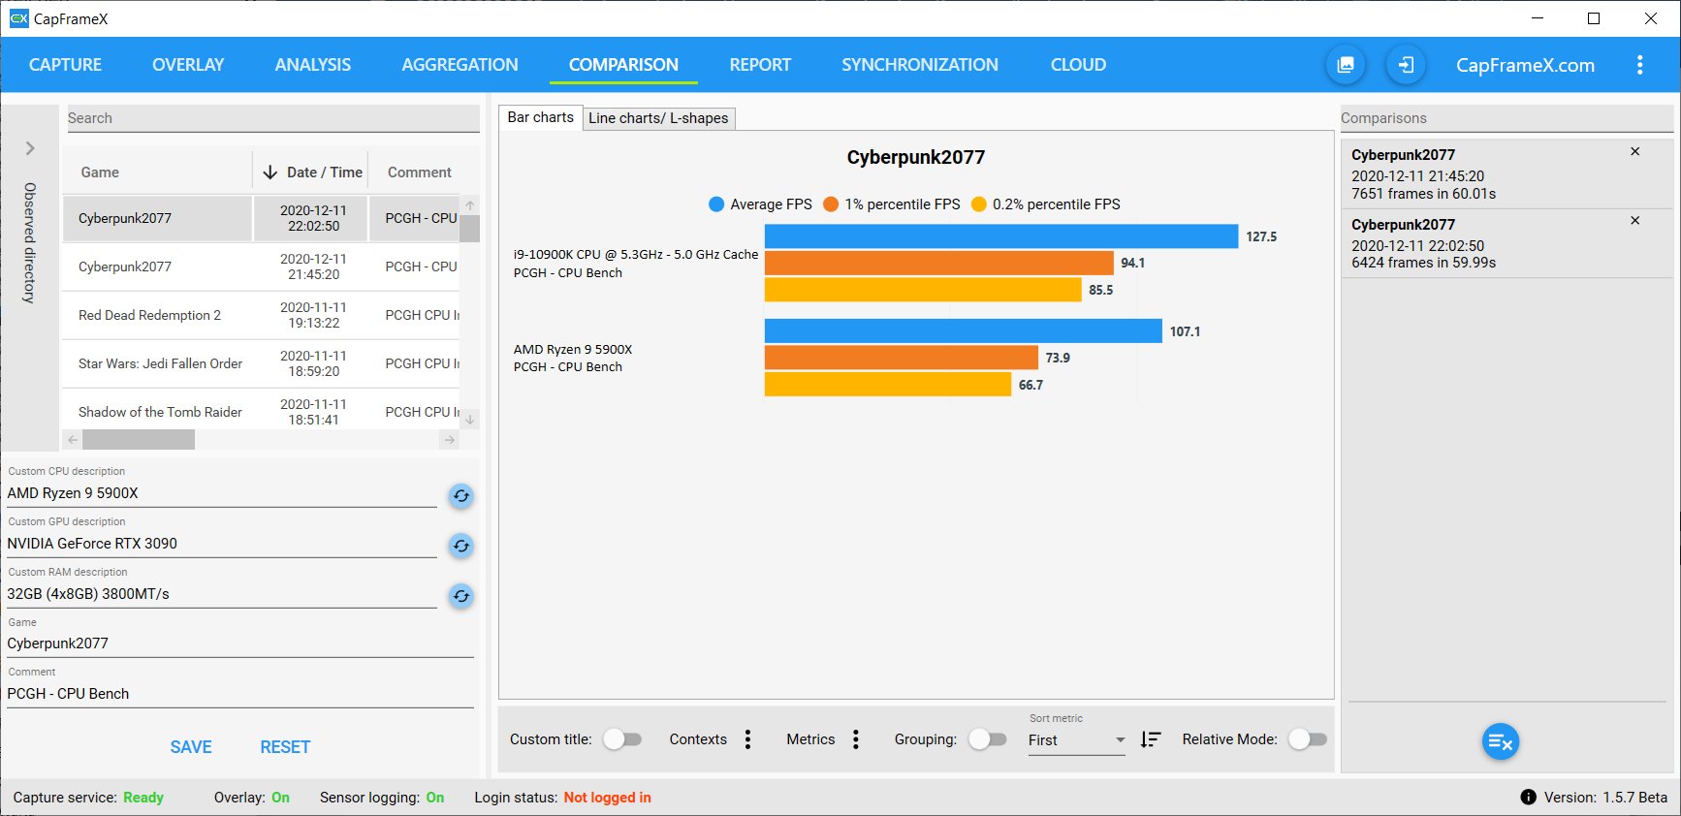Edit the Custom GPU description field
Image resolution: width=1681 pixels, height=816 pixels.
tap(222, 544)
